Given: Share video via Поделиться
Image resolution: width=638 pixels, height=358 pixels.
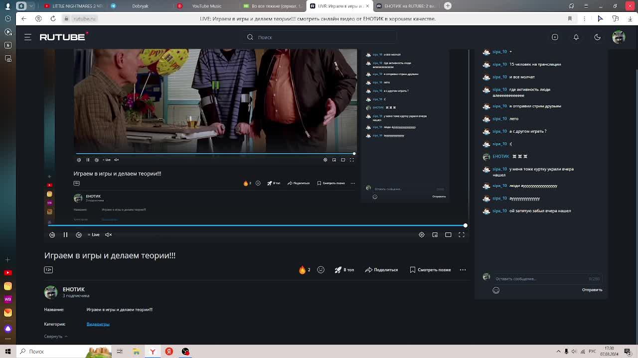Looking at the screenshot, I should click(x=381, y=269).
